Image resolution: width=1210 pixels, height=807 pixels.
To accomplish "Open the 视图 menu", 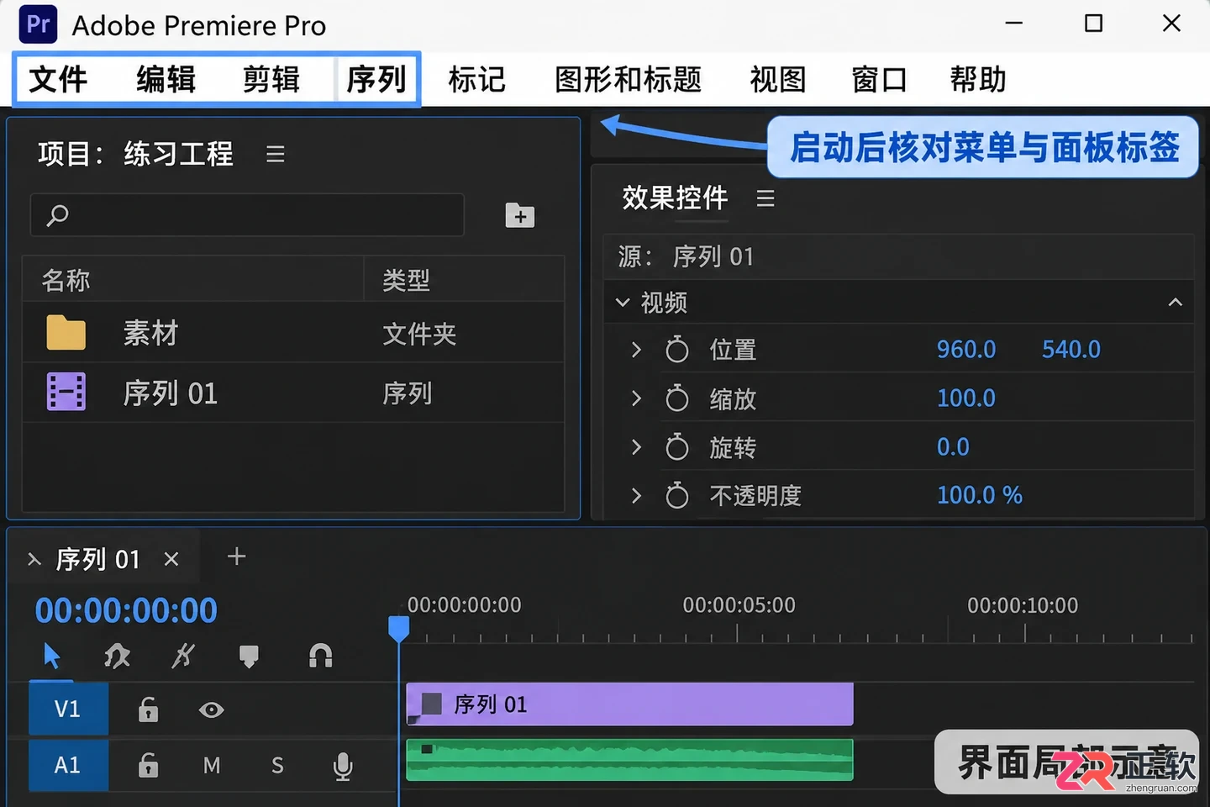I will tap(777, 80).
